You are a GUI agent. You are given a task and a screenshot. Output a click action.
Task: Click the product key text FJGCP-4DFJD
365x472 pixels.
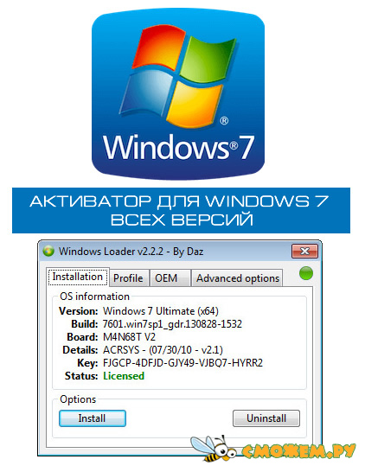pos(182,363)
